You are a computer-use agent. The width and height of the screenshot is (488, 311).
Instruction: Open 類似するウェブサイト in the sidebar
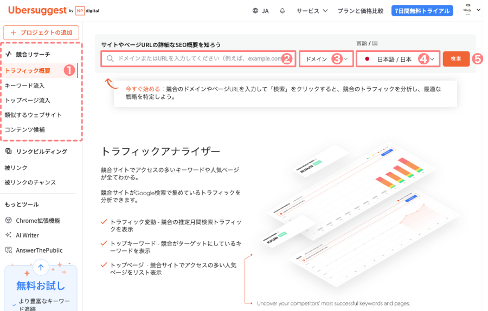coord(33,115)
